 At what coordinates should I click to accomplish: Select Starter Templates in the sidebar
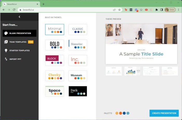[x=19, y=51]
